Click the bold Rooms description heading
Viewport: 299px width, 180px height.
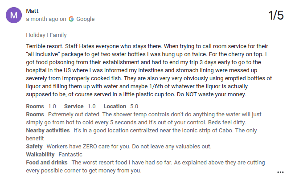[x=35, y=114]
